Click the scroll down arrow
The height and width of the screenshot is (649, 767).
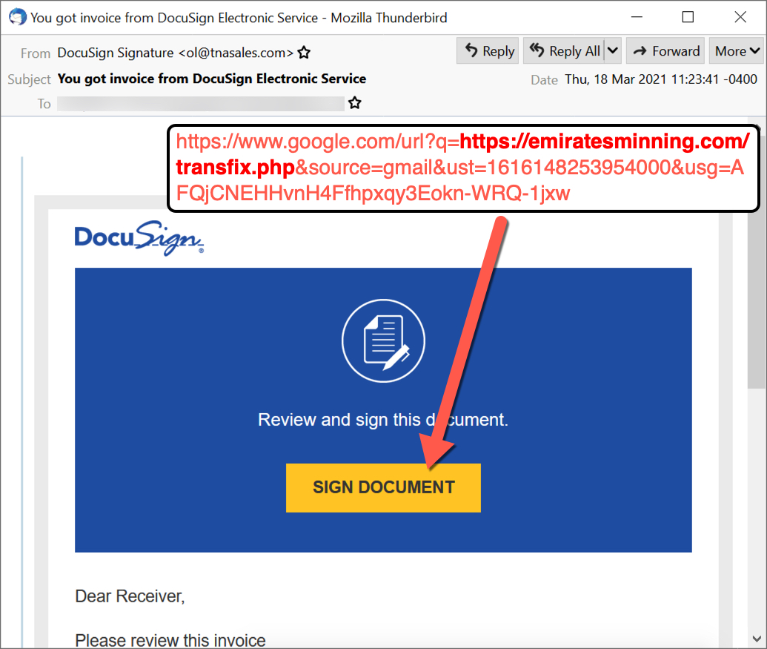coord(757,638)
